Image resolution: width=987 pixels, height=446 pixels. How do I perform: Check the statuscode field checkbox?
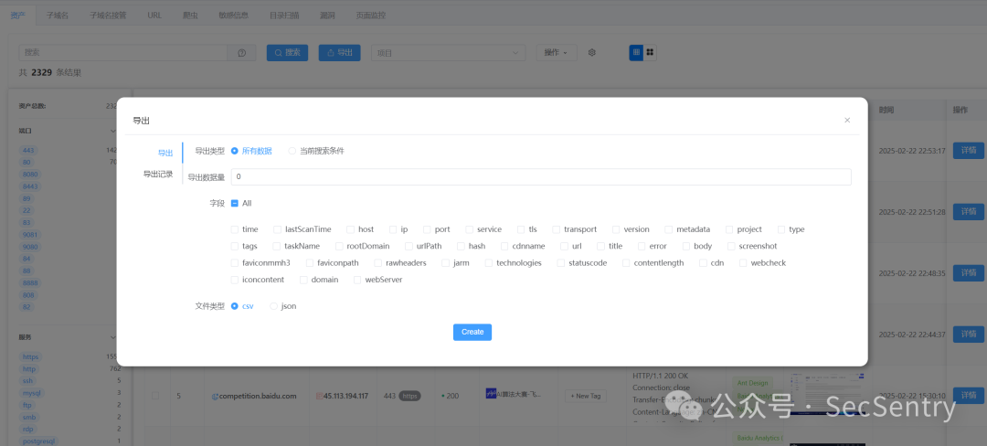click(x=561, y=263)
